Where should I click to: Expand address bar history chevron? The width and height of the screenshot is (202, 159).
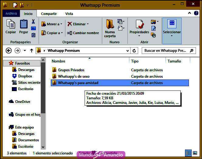127,51
